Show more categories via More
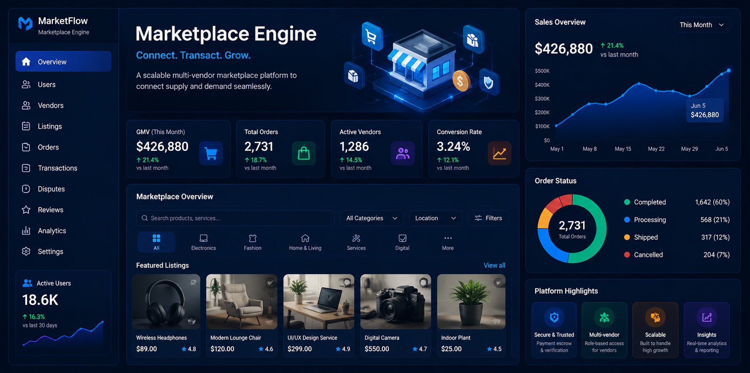 pyautogui.click(x=448, y=242)
